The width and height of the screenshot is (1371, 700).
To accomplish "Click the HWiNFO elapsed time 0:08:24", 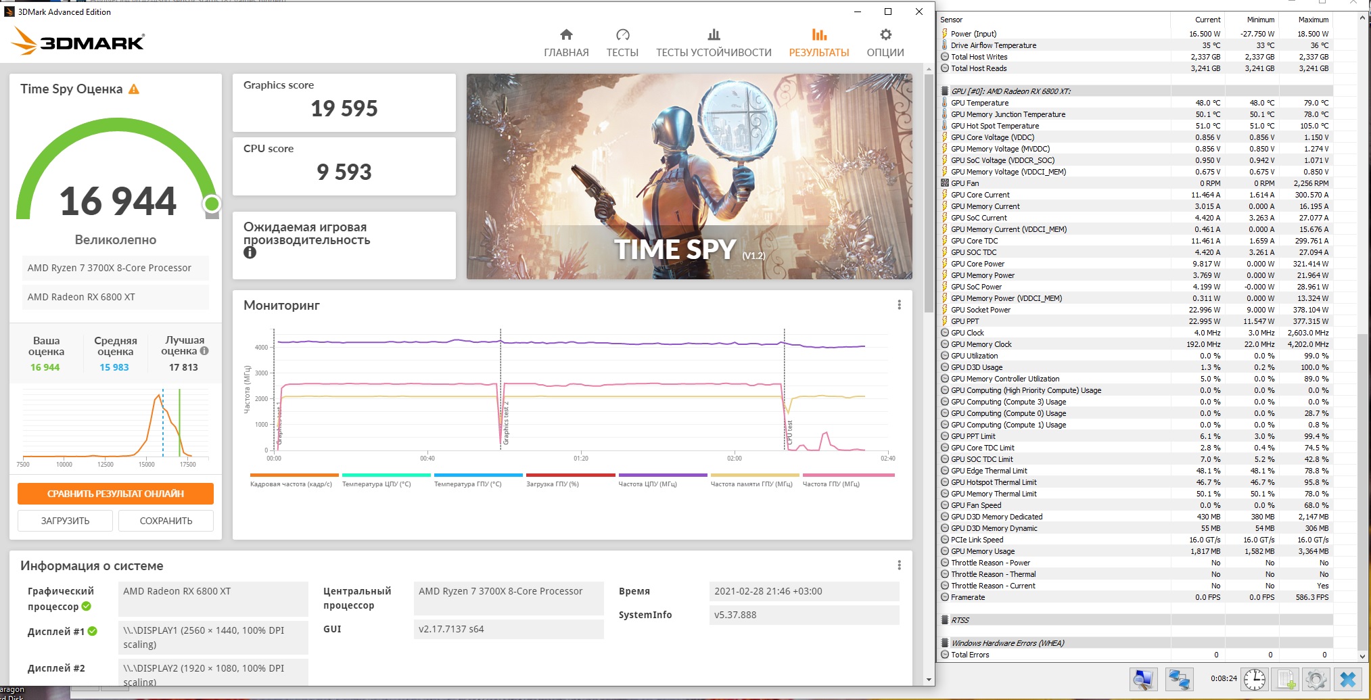I will [1224, 678].
